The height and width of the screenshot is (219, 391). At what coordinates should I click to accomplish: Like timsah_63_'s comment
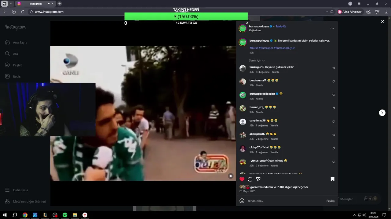[334, 108]
